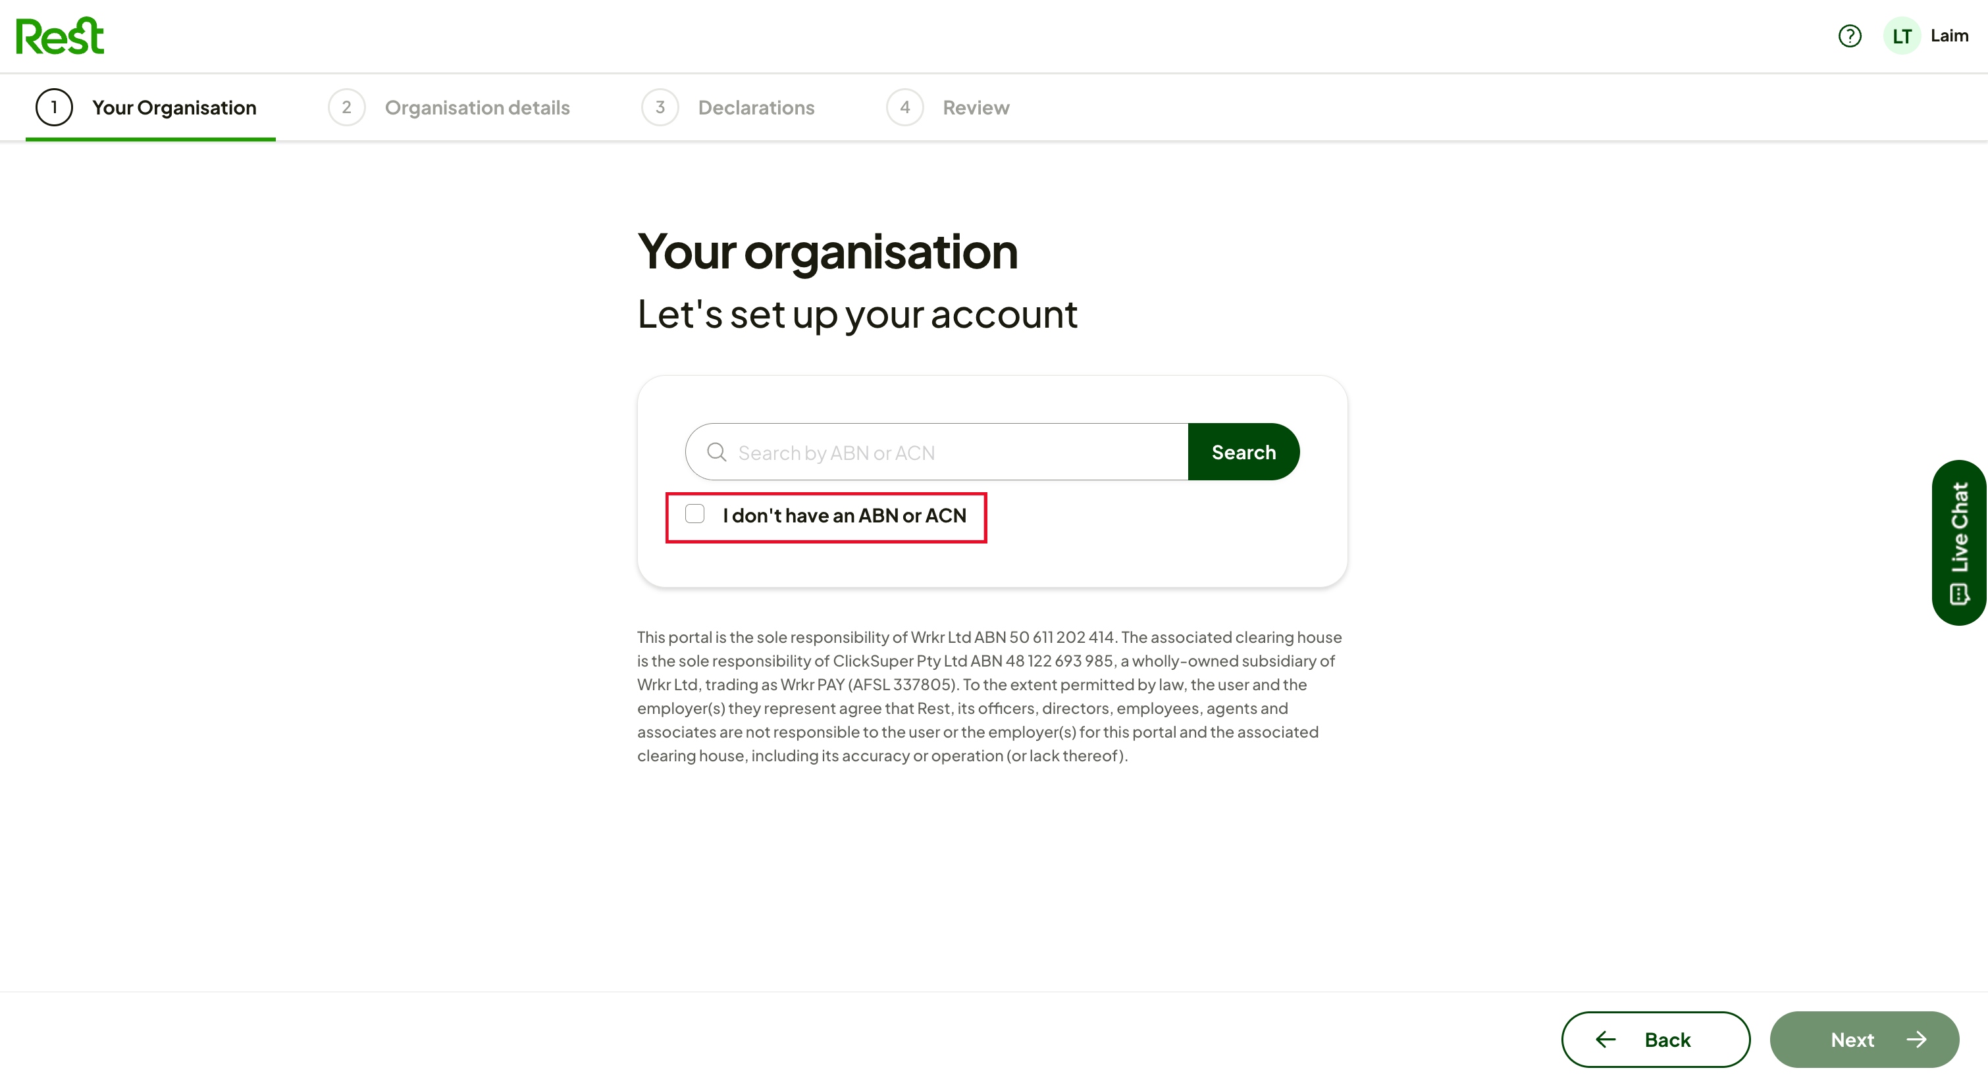Image resolution: width=1988 pixels, height=1087 pixels.
Task: Jump to the Review step
Action: tap(948, 107)
